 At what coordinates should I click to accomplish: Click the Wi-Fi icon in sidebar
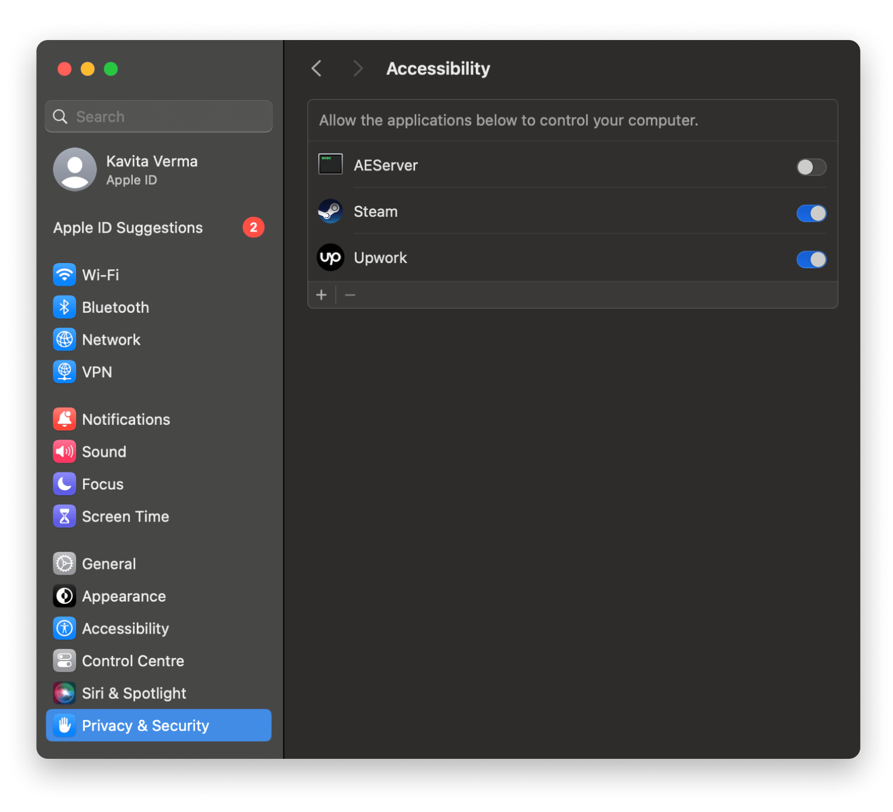coord(64,275)
